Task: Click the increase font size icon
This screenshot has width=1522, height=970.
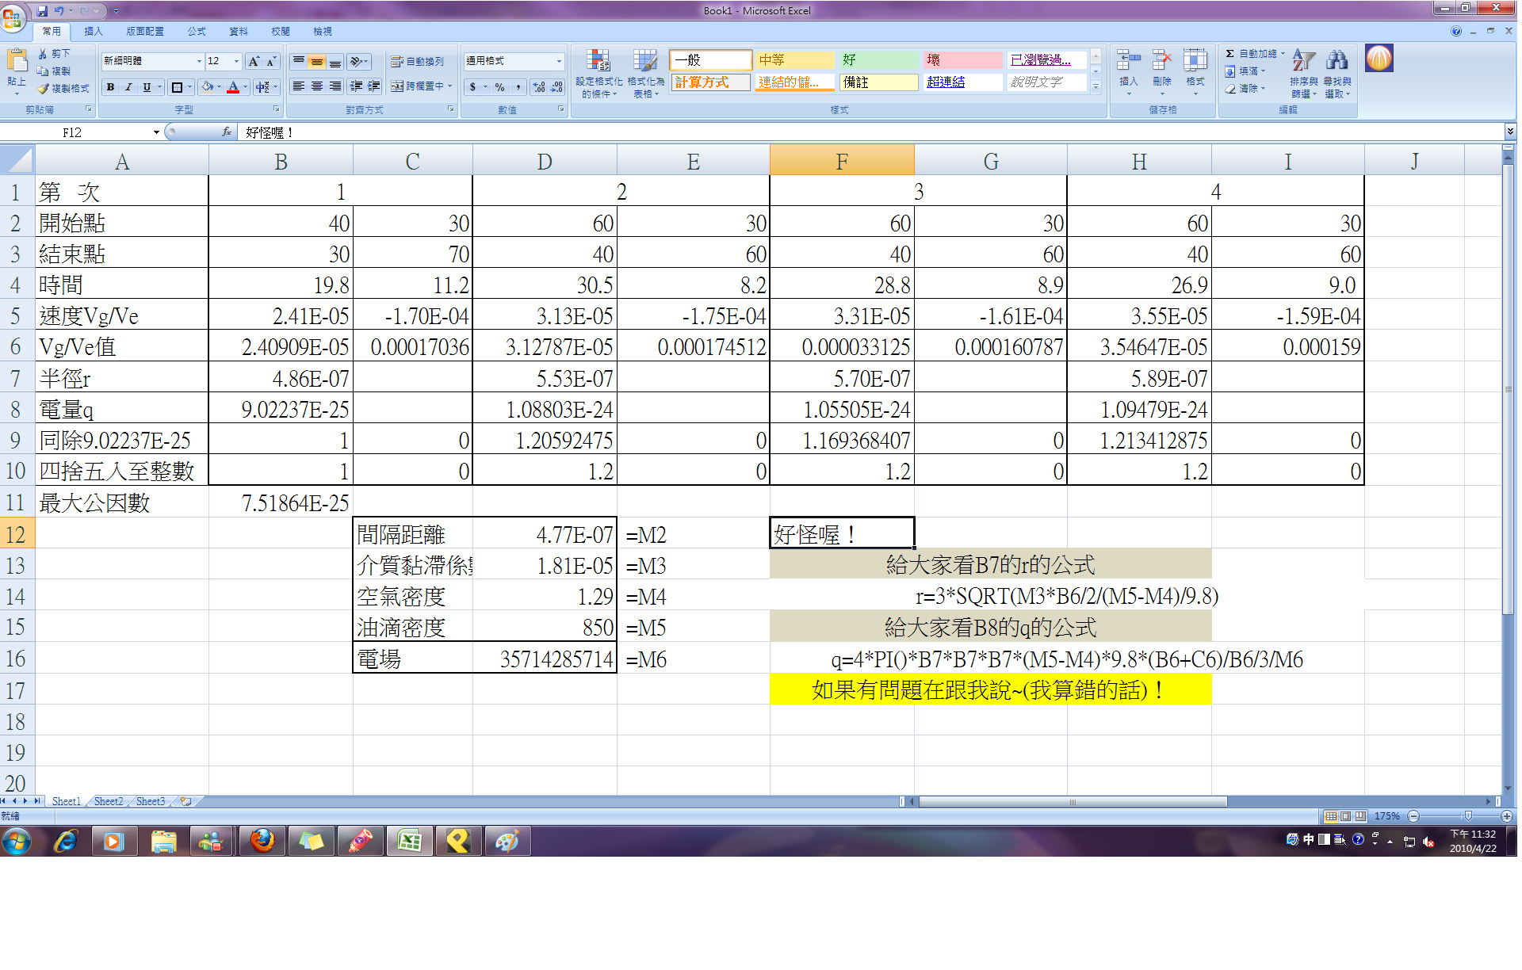Action: (x=254, y=61)
